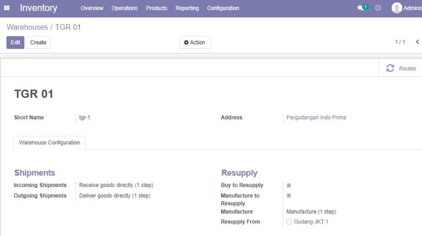Image resolution: width=422 pixels, height=236 pixels.
Task: Click the 1 / 1 pager counter
Action: pos(400,42)
